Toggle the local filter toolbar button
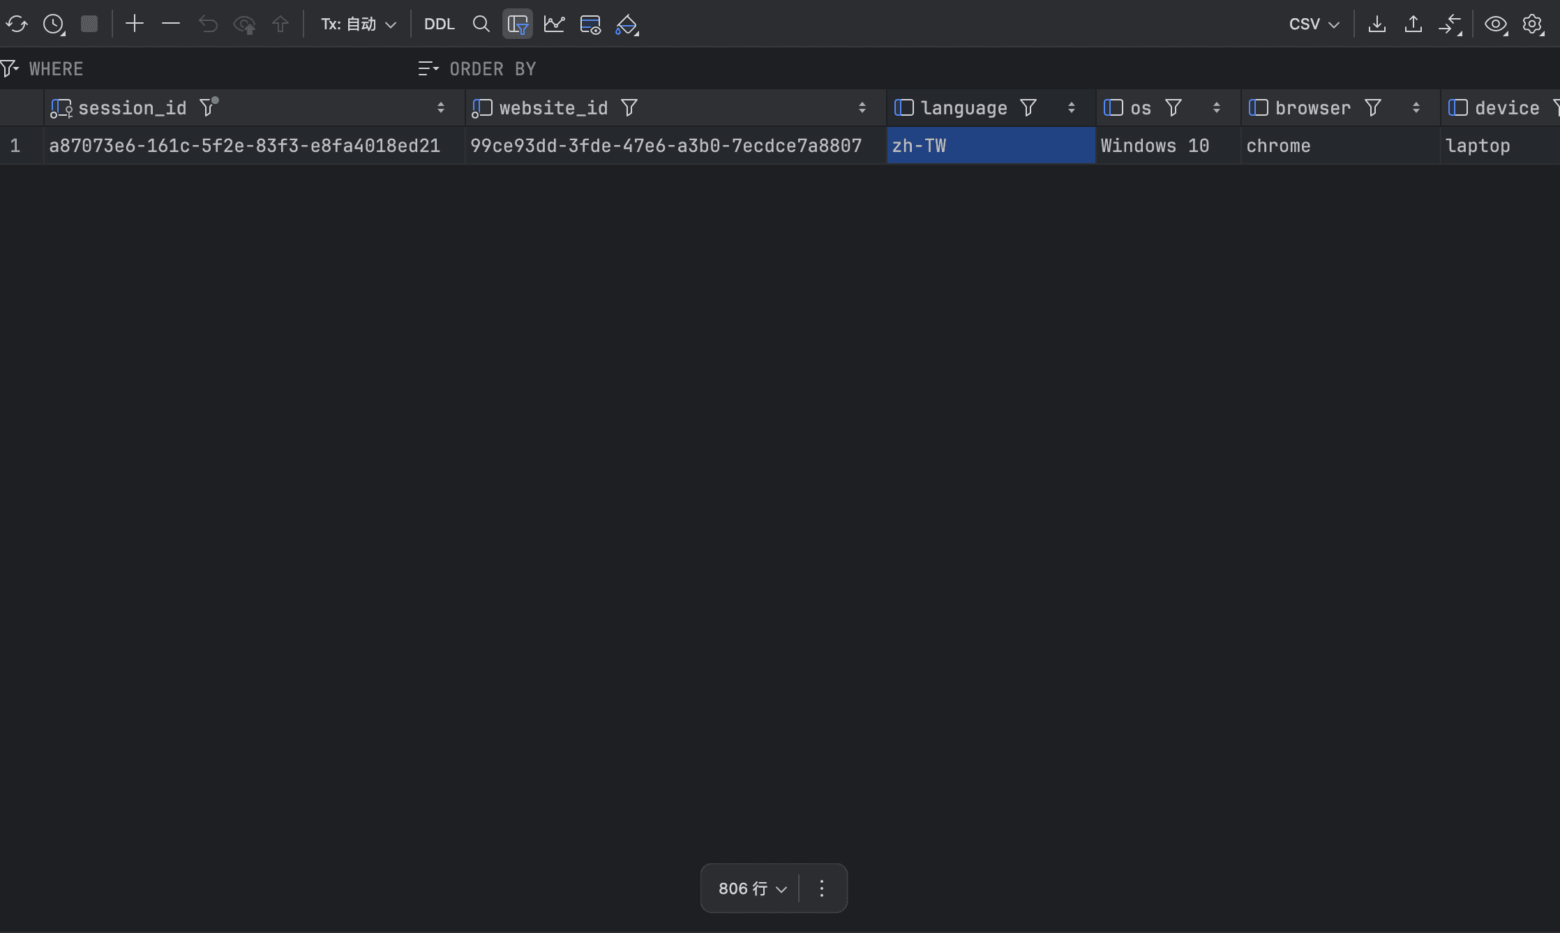Viewport: 1560px width, 933px height. click(518, 24)
